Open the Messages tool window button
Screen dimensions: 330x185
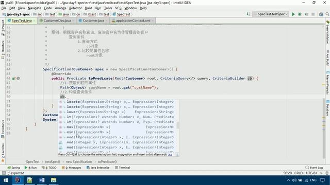pyautogui.click(x=71, y=168)
